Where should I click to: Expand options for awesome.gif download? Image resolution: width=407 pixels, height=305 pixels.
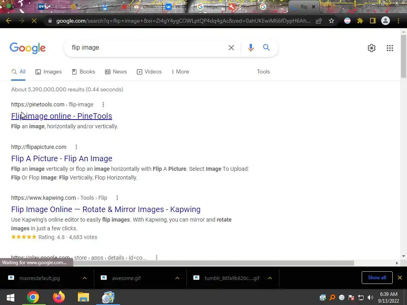coord(177,278)
